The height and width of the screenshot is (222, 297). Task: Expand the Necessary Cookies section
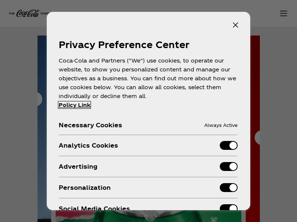90,125
